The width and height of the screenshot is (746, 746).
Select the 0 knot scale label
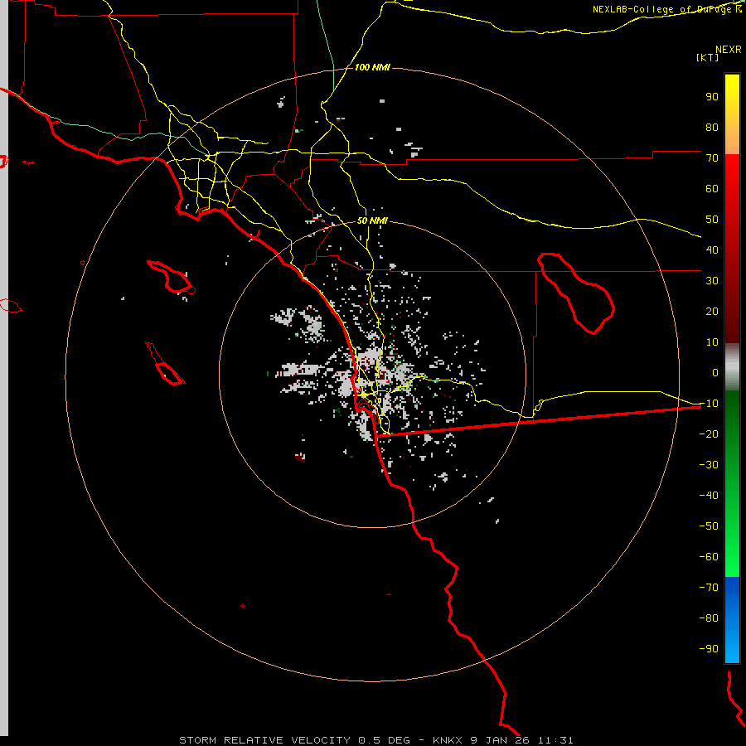coord(715,372)
